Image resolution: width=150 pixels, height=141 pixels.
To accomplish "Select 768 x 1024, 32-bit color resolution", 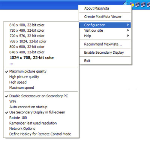I will (x=41, y=41).
